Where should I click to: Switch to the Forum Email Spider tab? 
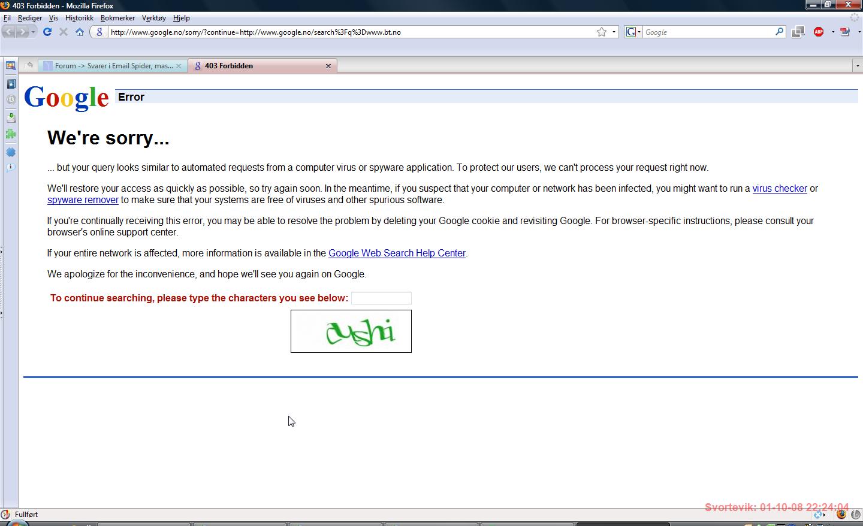[113, 66]
